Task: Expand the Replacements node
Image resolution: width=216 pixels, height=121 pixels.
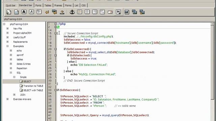Action: [x=7, y=42]
